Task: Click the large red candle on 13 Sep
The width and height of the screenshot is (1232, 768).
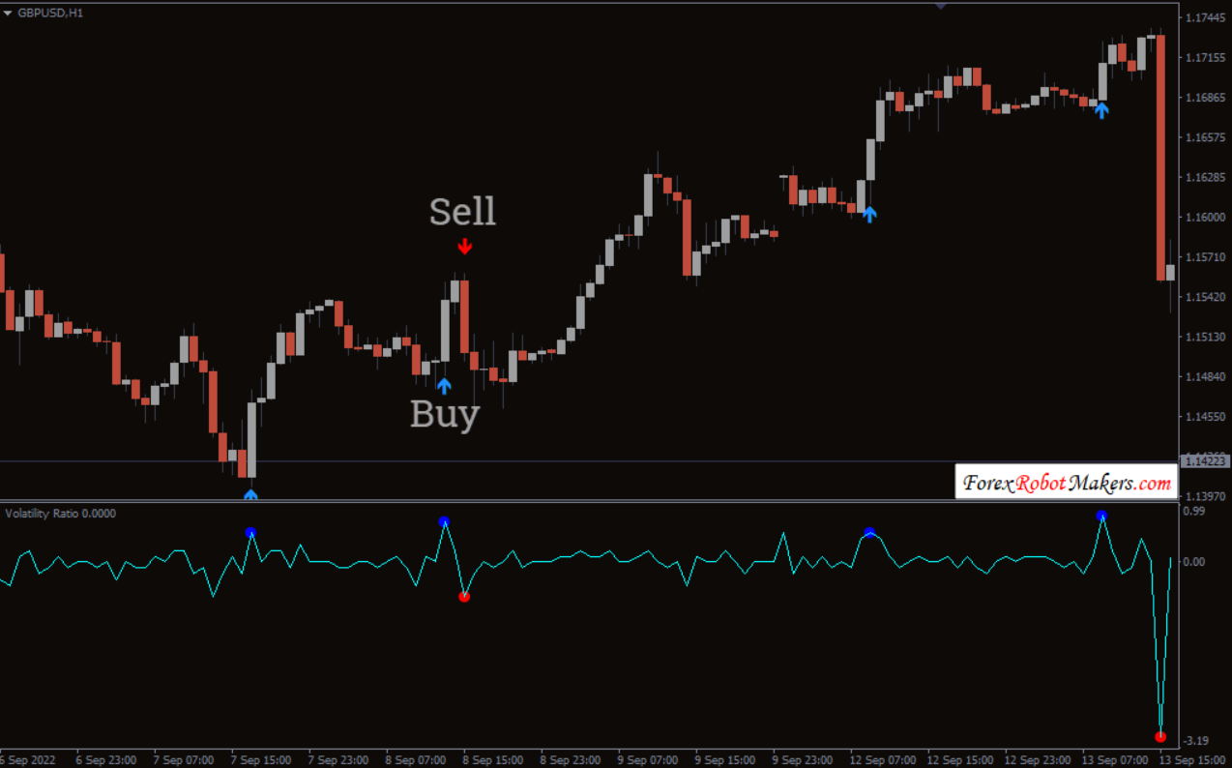Action: (x=1159, y=157)
